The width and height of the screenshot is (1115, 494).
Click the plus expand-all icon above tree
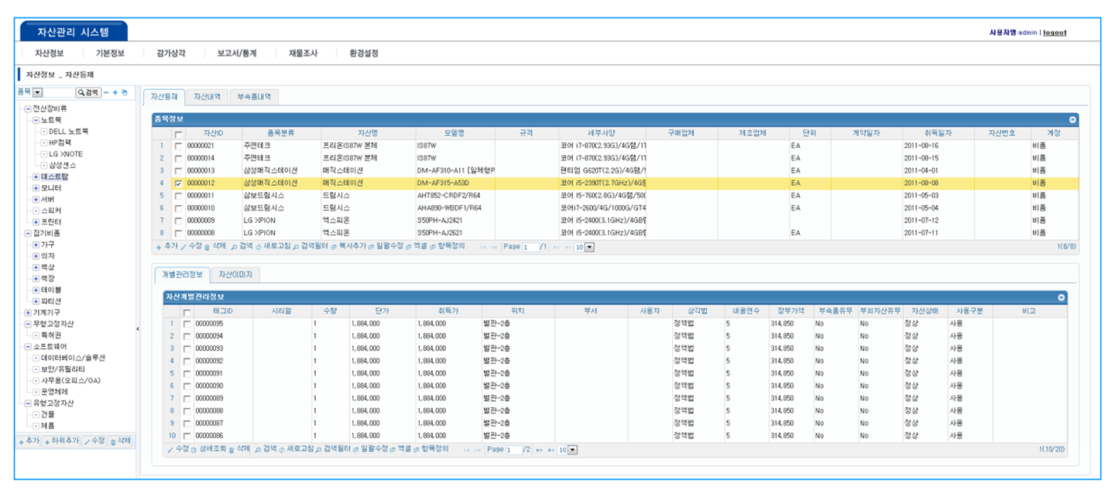(x=115, y=92)
